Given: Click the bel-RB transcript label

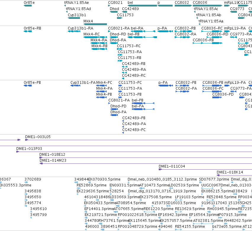Looking at the screenshot, I should click(134, 34).
